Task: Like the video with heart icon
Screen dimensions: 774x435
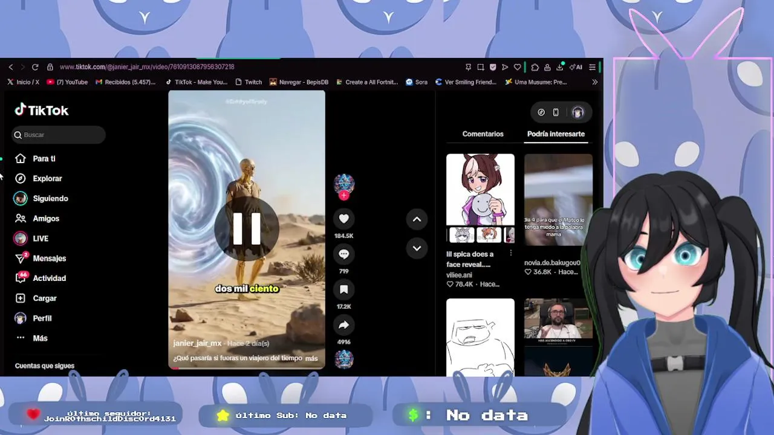Action: 343,219
